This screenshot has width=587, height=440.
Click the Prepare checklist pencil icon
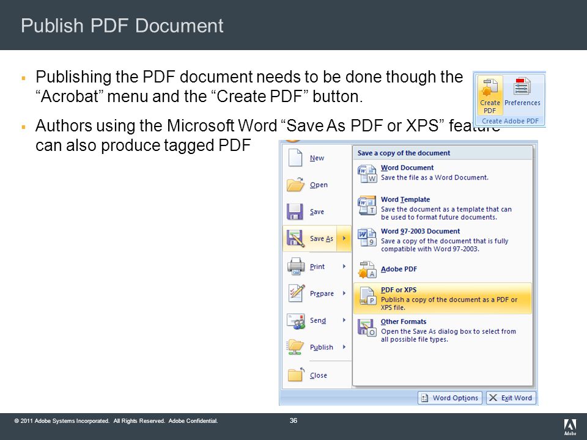(x=296, y=293)
